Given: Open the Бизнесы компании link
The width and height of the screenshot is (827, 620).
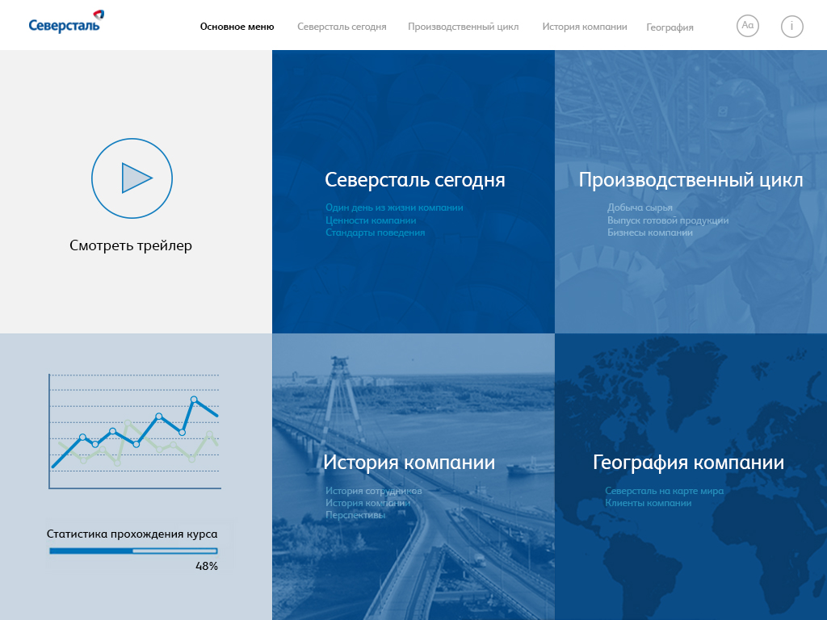Looking at the screenshot, I should click(650, 232).
